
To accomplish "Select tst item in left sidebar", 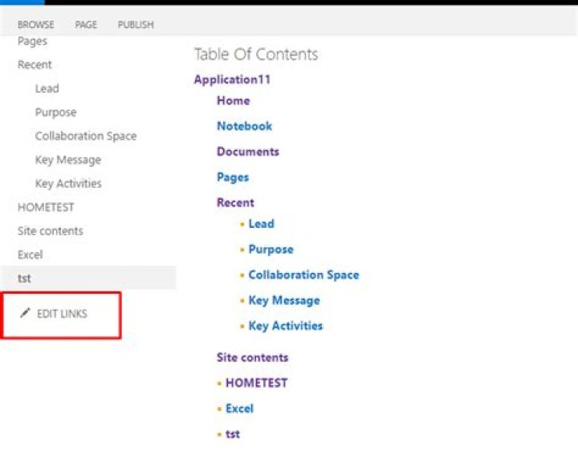I will coord(24,279).
